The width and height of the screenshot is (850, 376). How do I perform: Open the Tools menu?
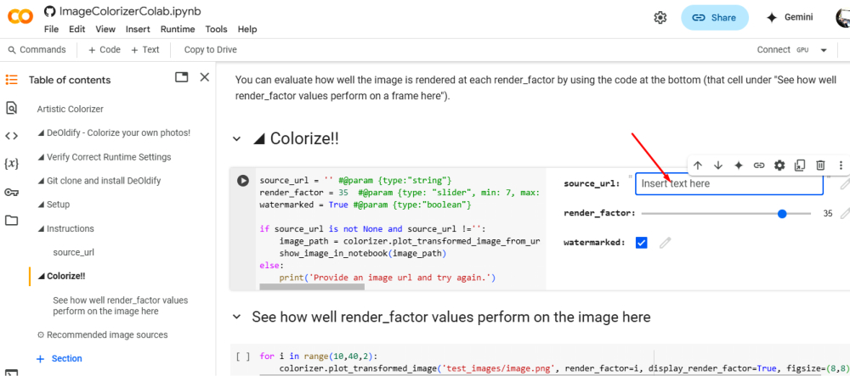(217, 29)
